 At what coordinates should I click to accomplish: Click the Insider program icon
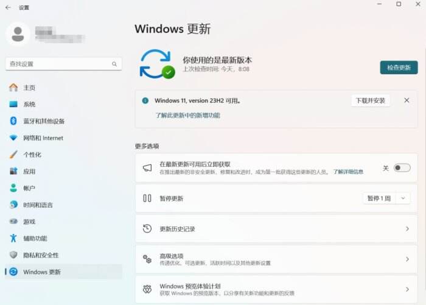point(147,289)
